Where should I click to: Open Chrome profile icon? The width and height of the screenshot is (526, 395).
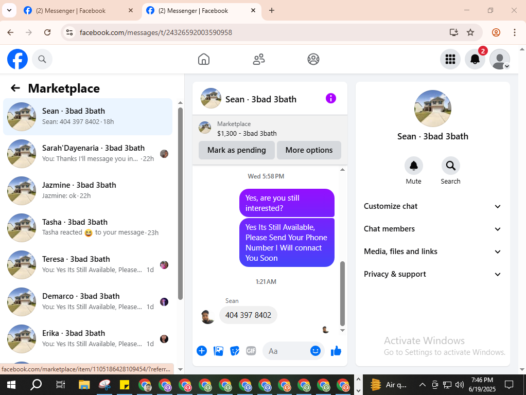(496, 32)
